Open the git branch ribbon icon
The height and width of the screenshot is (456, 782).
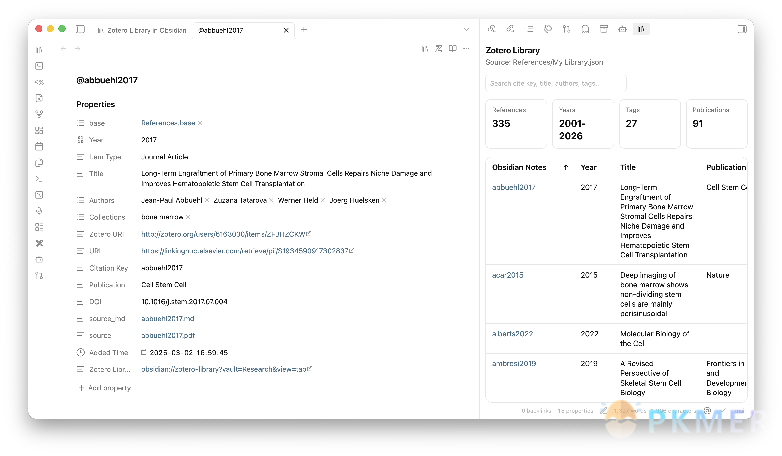pos(39,276)
